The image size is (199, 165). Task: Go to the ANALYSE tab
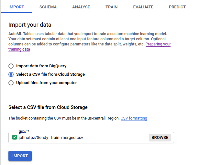coord(81,7)
